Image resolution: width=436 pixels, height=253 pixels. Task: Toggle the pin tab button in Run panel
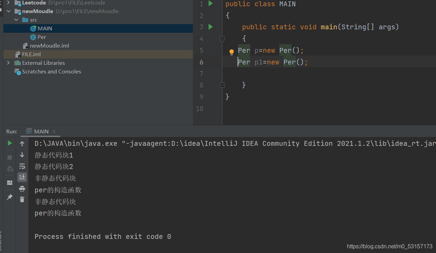point(10,197)
